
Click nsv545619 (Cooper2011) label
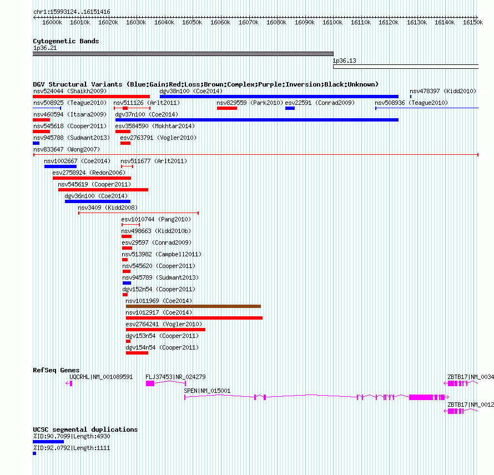[x=94, y=185]
